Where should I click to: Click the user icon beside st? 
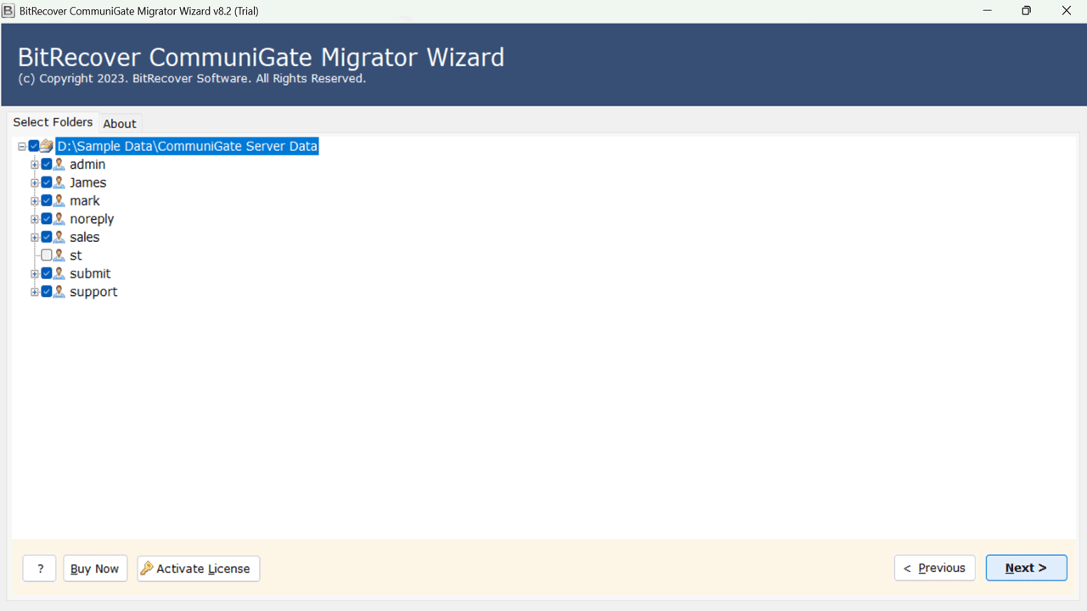[59, 255]
